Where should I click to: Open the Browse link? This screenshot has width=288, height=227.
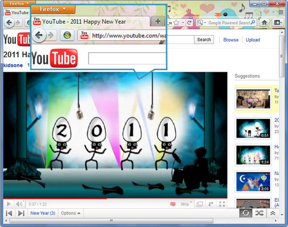click(x=231, y=40)
